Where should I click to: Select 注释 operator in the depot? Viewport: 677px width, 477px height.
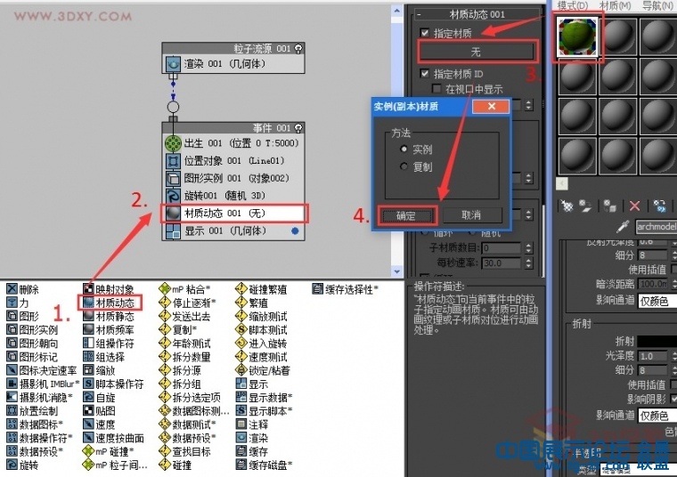[x=252, y=424]
